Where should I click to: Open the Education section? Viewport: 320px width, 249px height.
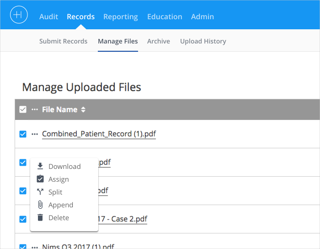coord(165,16)
